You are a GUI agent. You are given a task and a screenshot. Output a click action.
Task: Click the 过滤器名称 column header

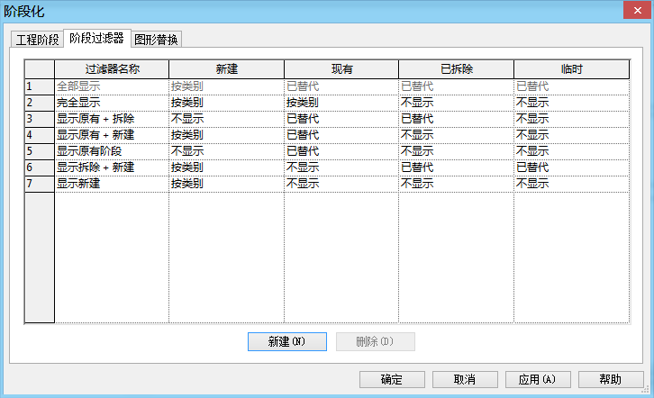tap(112, 69)
